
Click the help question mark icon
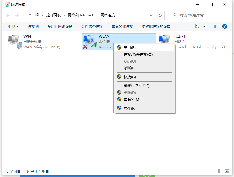click(225, 26)
